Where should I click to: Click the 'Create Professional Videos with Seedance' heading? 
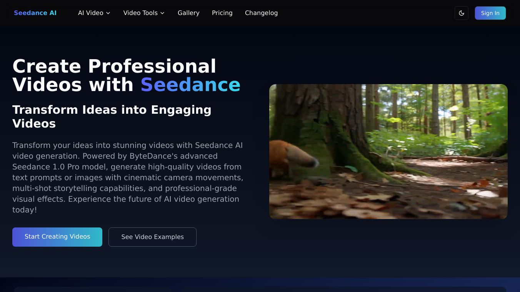click(x=127, y=75)
